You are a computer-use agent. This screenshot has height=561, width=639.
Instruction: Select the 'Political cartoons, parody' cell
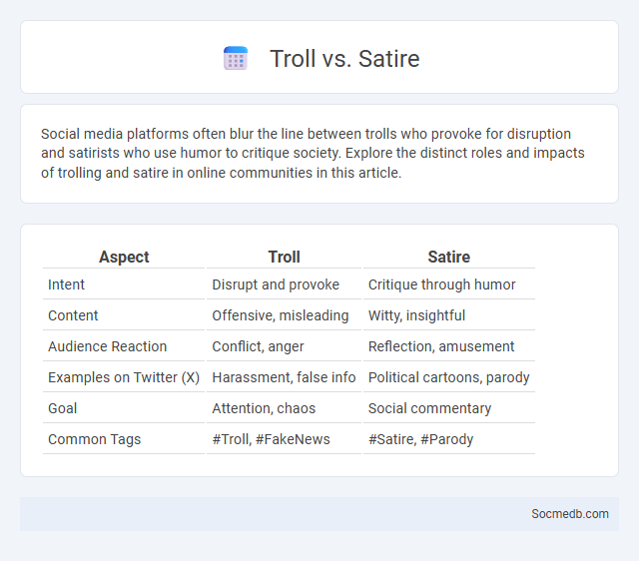pyautogui.click(x=448, y=377)
